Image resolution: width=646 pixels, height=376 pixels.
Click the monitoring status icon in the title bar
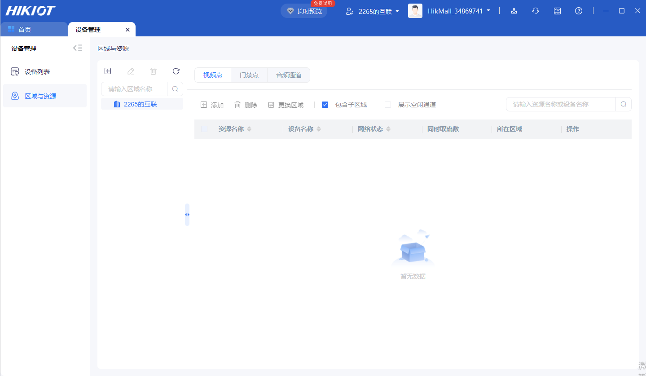pos(557,10)
